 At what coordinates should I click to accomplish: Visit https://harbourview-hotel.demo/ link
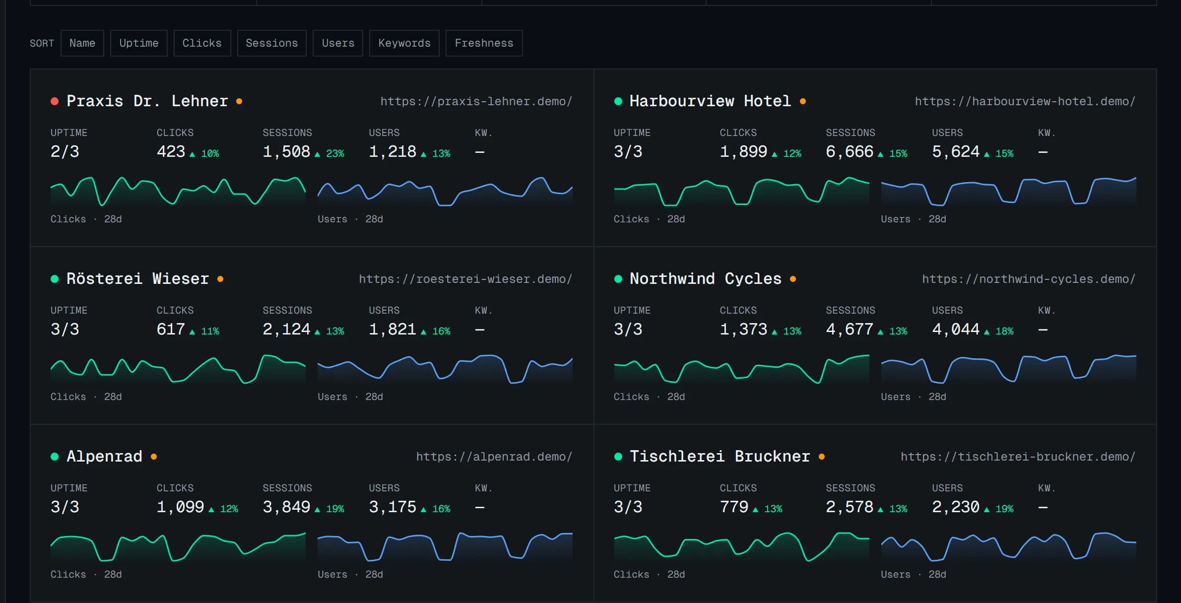click(1025, 101)
